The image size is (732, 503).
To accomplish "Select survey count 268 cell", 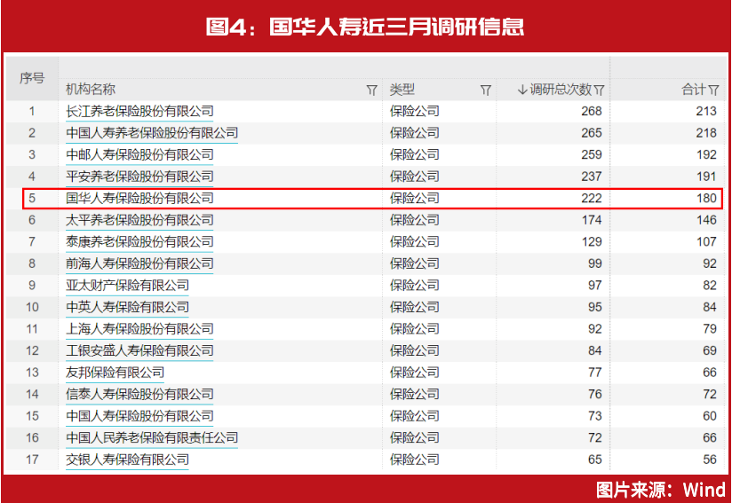I will pyautogui.click(x=592, y=112).
